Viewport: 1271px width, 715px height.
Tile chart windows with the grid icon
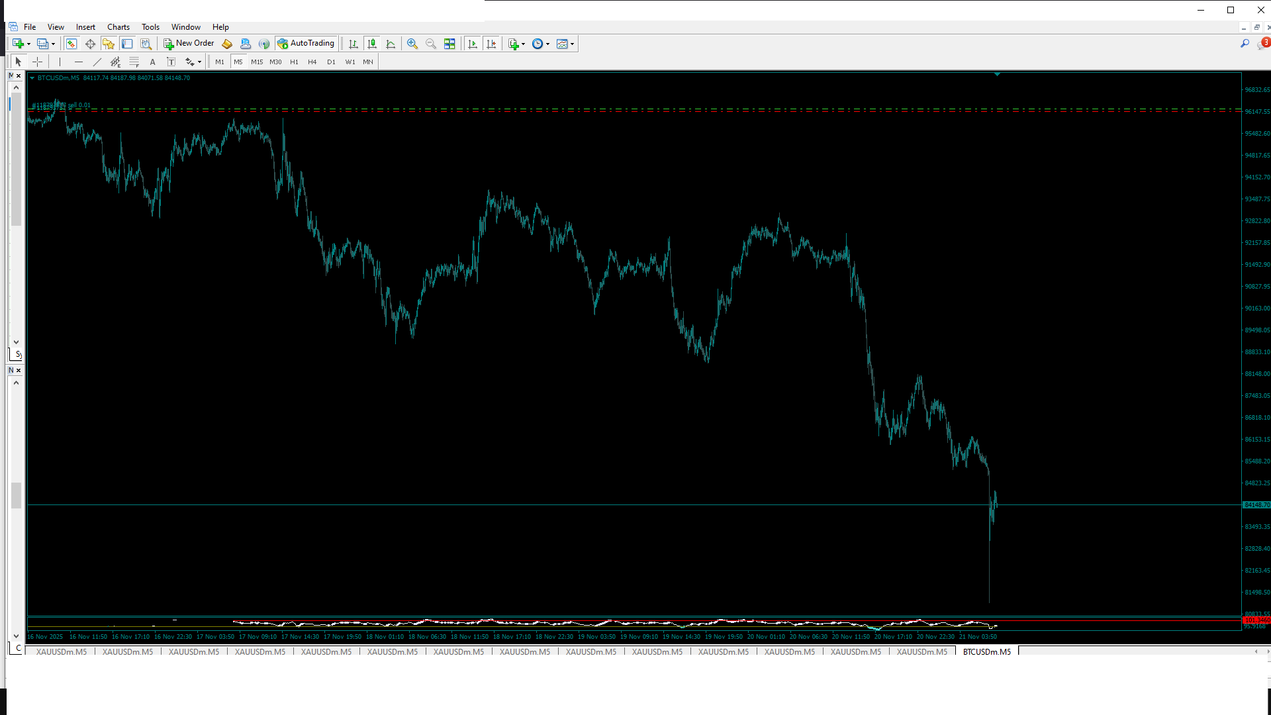coord(449,44)
